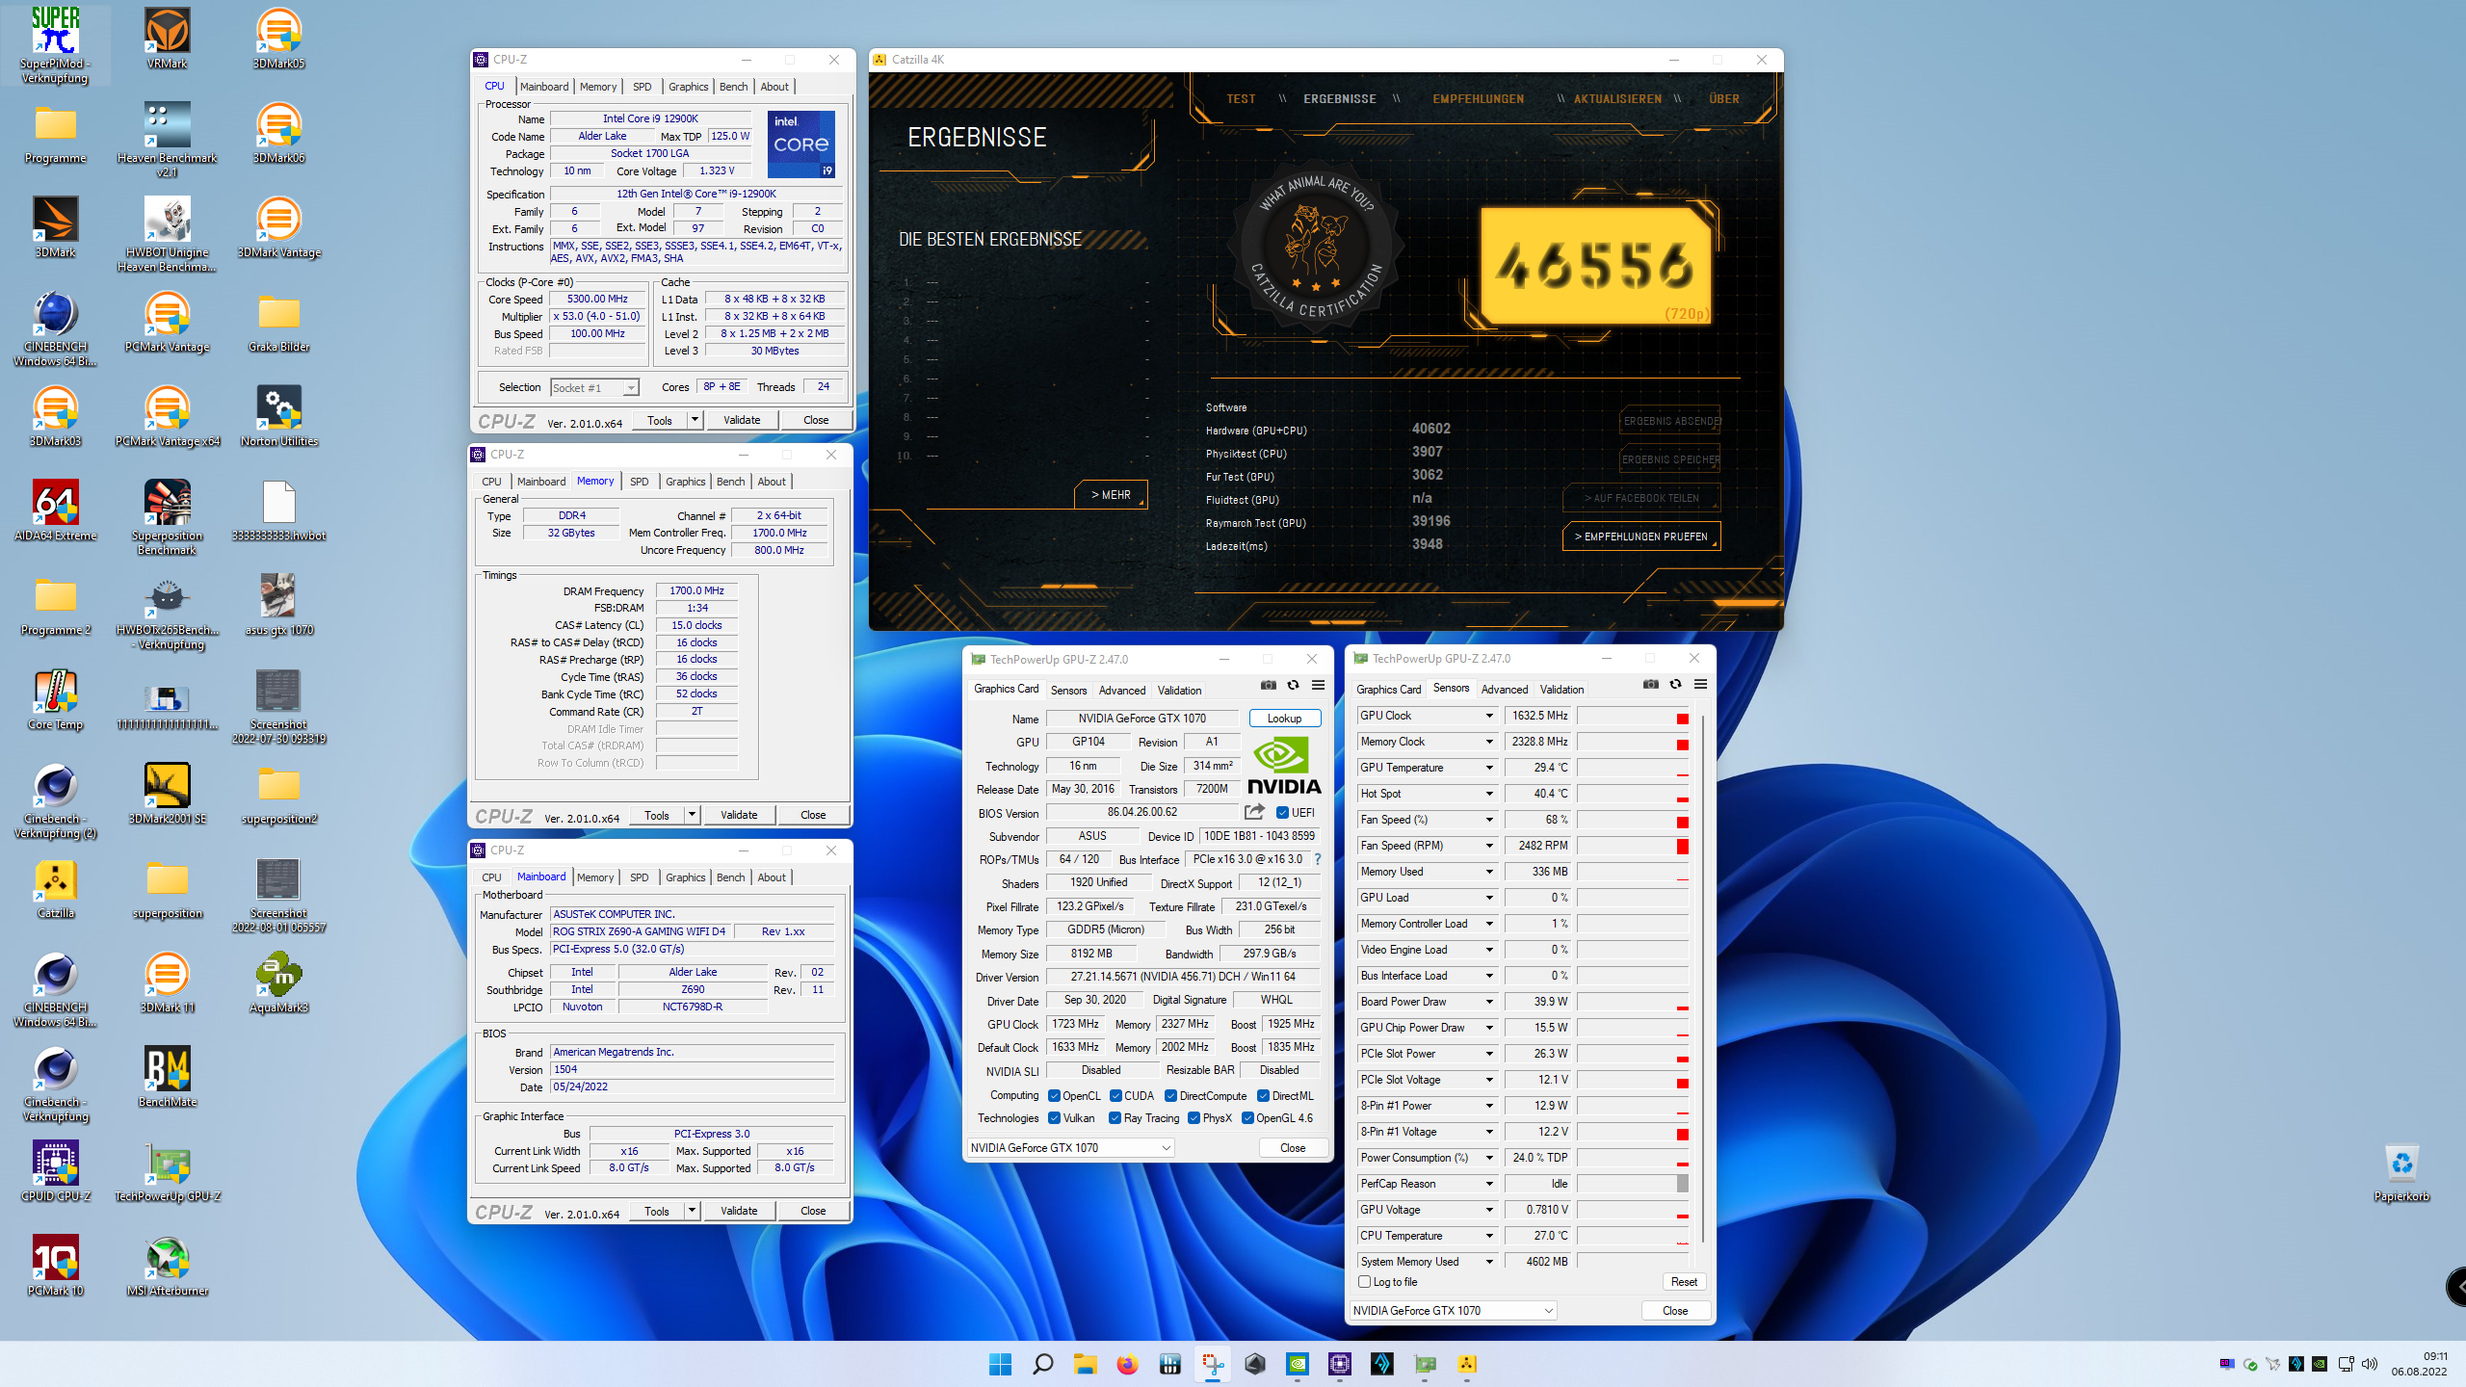Expand Memory Clock sensor dropdown

point(1489,742)
